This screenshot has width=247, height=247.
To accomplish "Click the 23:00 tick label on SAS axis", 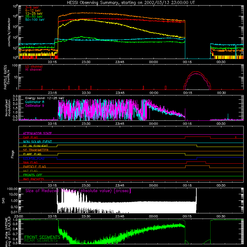I will coord(19,216).
